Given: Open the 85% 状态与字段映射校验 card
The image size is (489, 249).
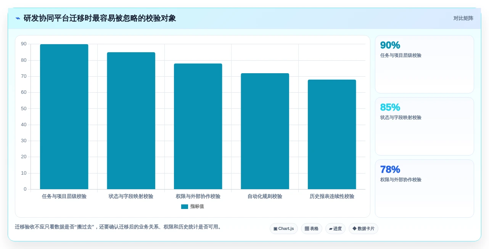Looking at the screenshot, I should (x=425, y=127).
